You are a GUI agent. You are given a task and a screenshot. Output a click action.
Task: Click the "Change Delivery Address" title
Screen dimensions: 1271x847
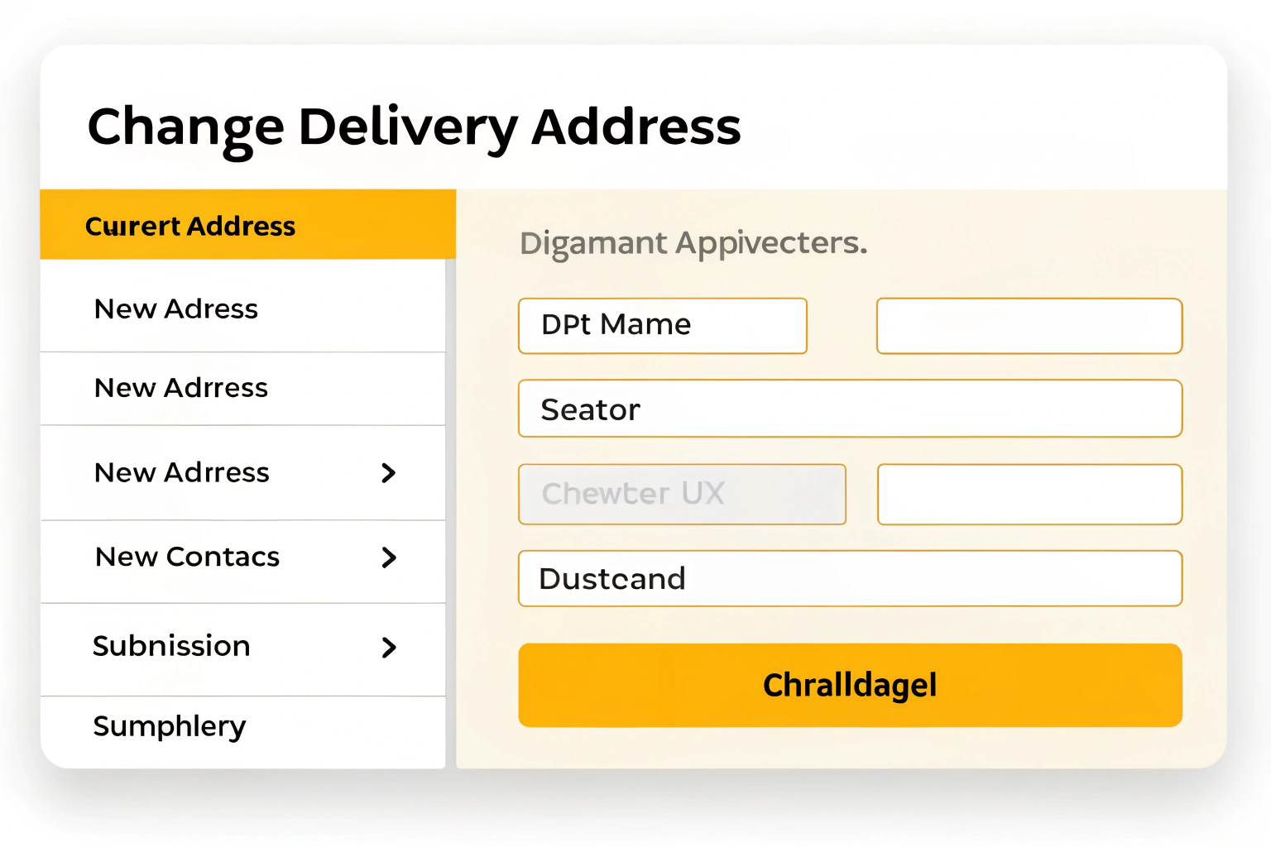414,127
